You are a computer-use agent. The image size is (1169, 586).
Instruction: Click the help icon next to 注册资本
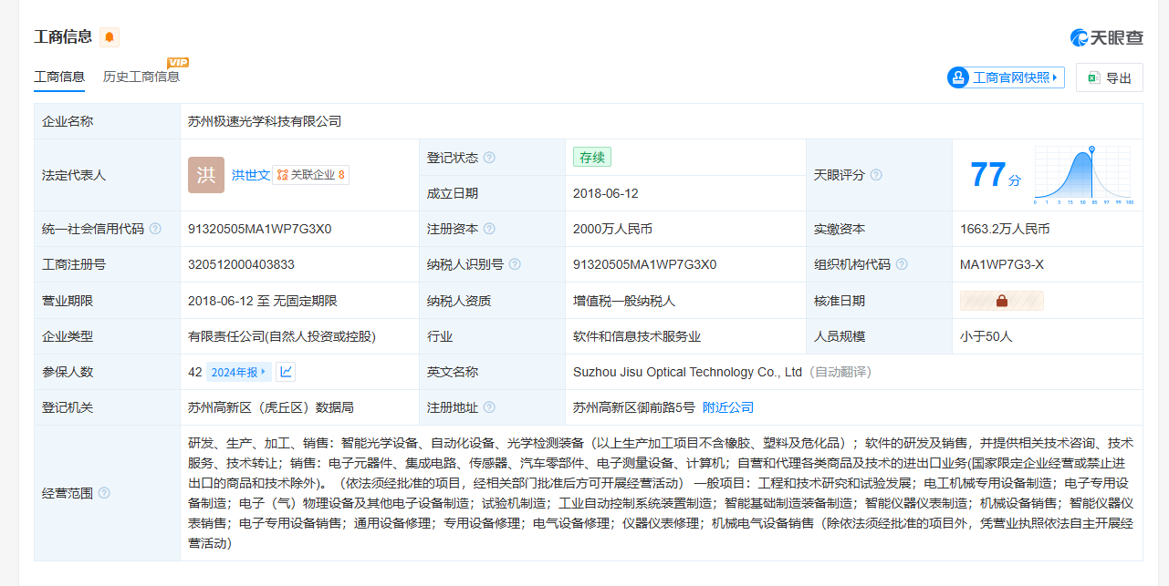[489, 229]
